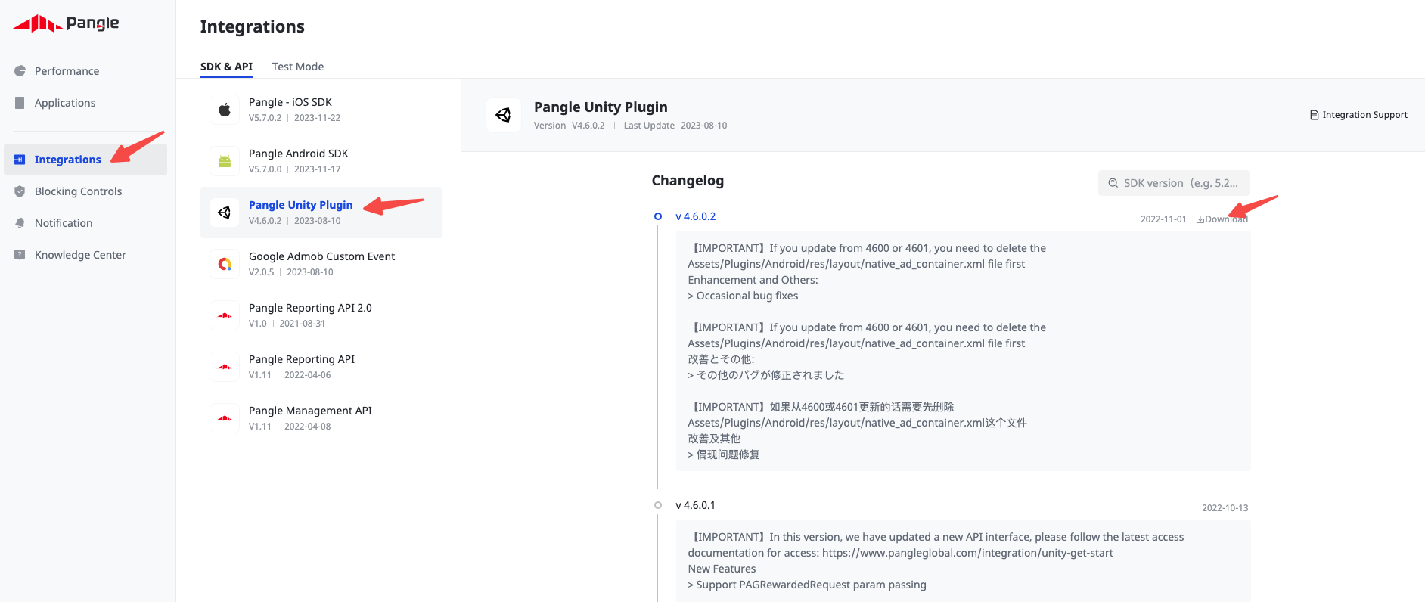Screen dimensions: 1425x602
Task: Click the SDK version search field
Action: click(1173, 183)
